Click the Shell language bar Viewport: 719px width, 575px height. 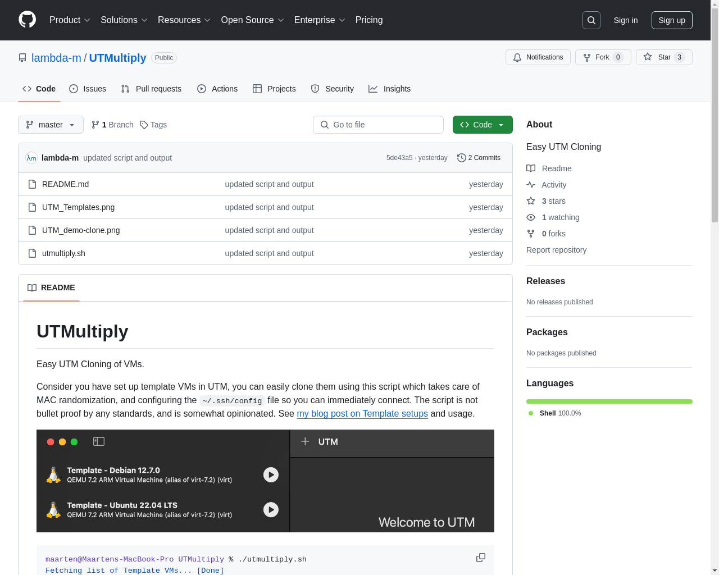tap(609, 401)
